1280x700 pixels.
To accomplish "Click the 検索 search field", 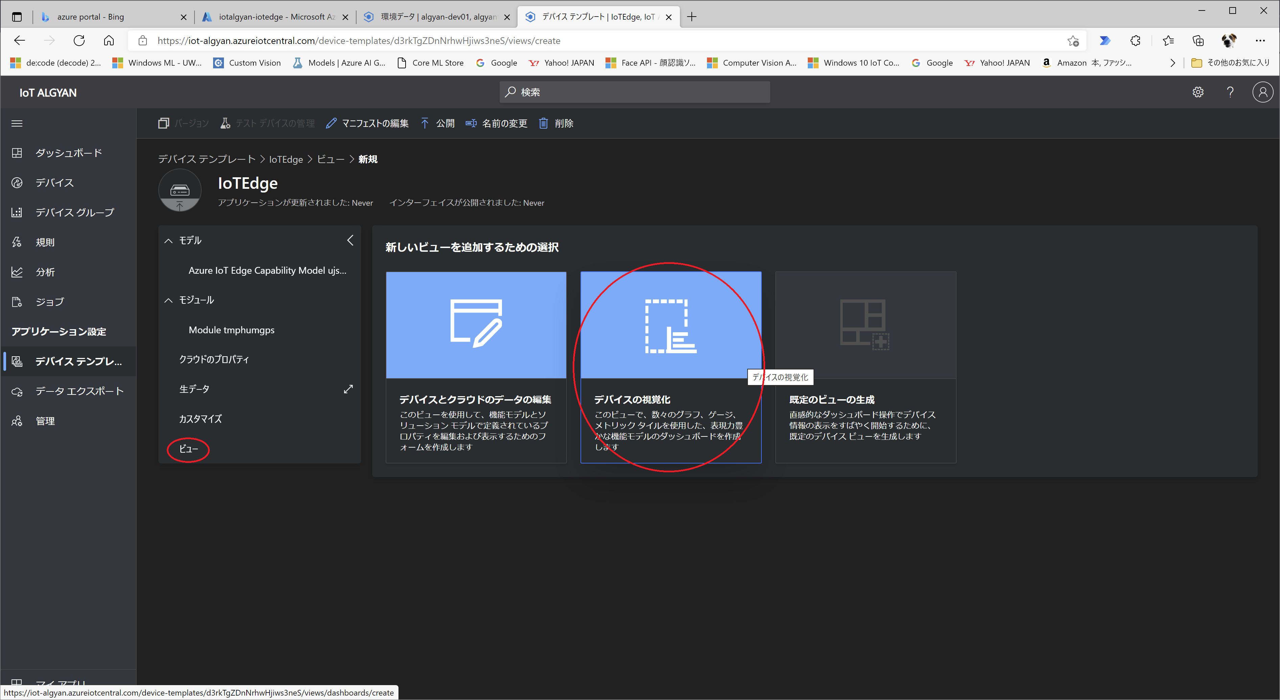I will coord(635,92).
